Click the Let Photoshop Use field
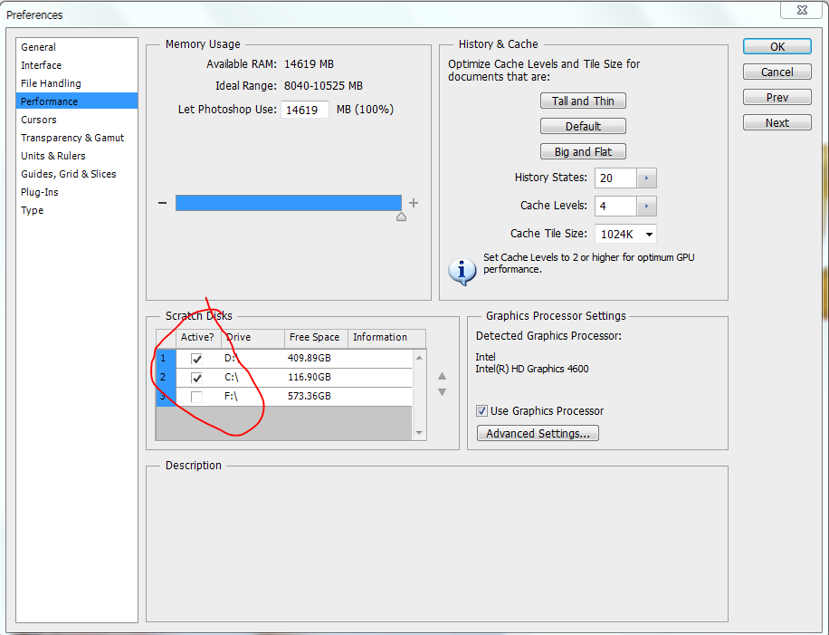 305,110
